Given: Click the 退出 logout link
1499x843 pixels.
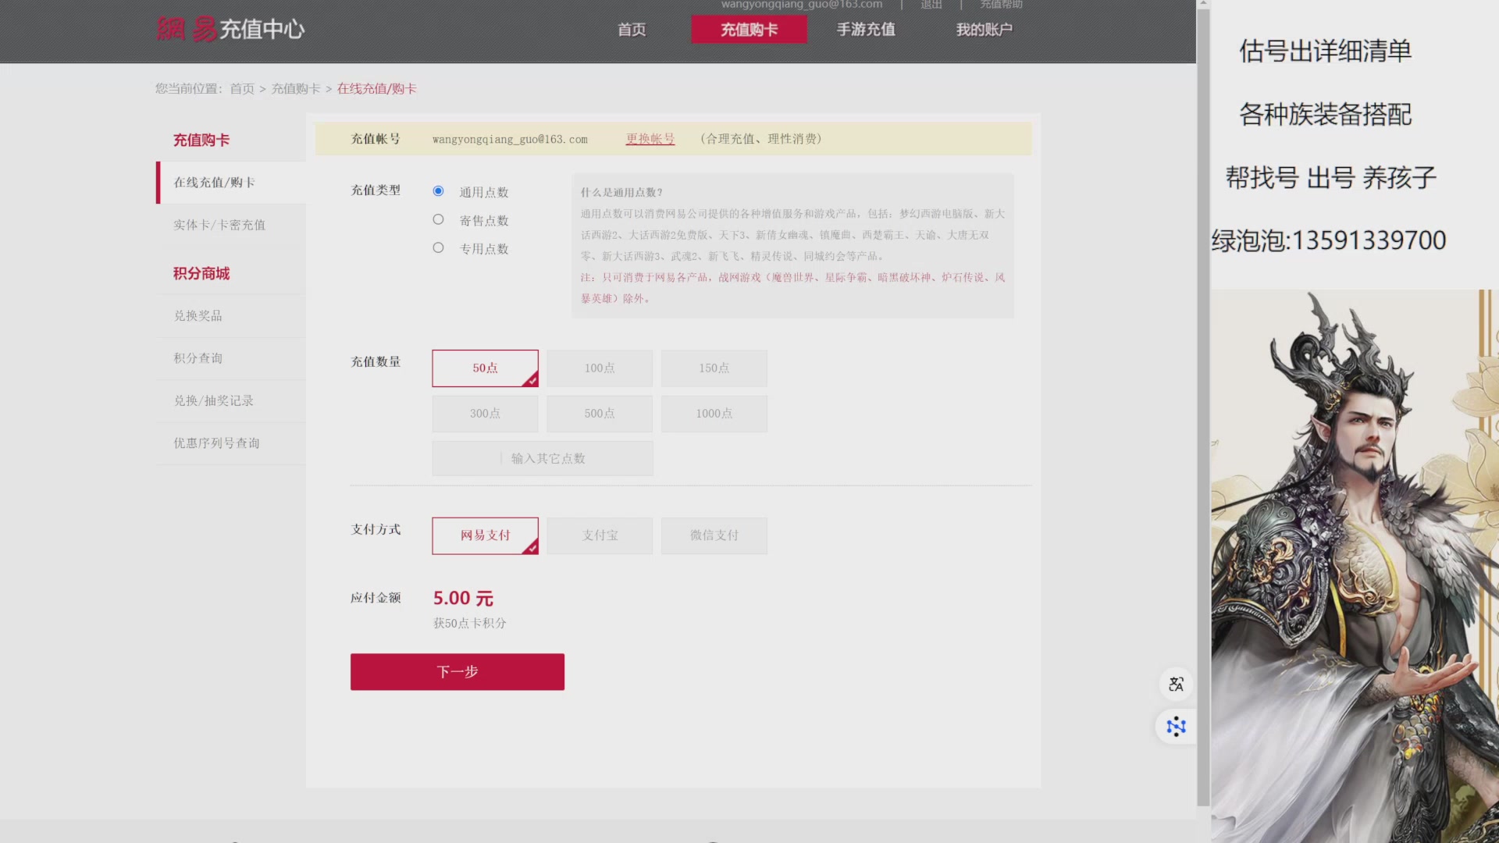Looking at the screenshot, I should (931, 5).
